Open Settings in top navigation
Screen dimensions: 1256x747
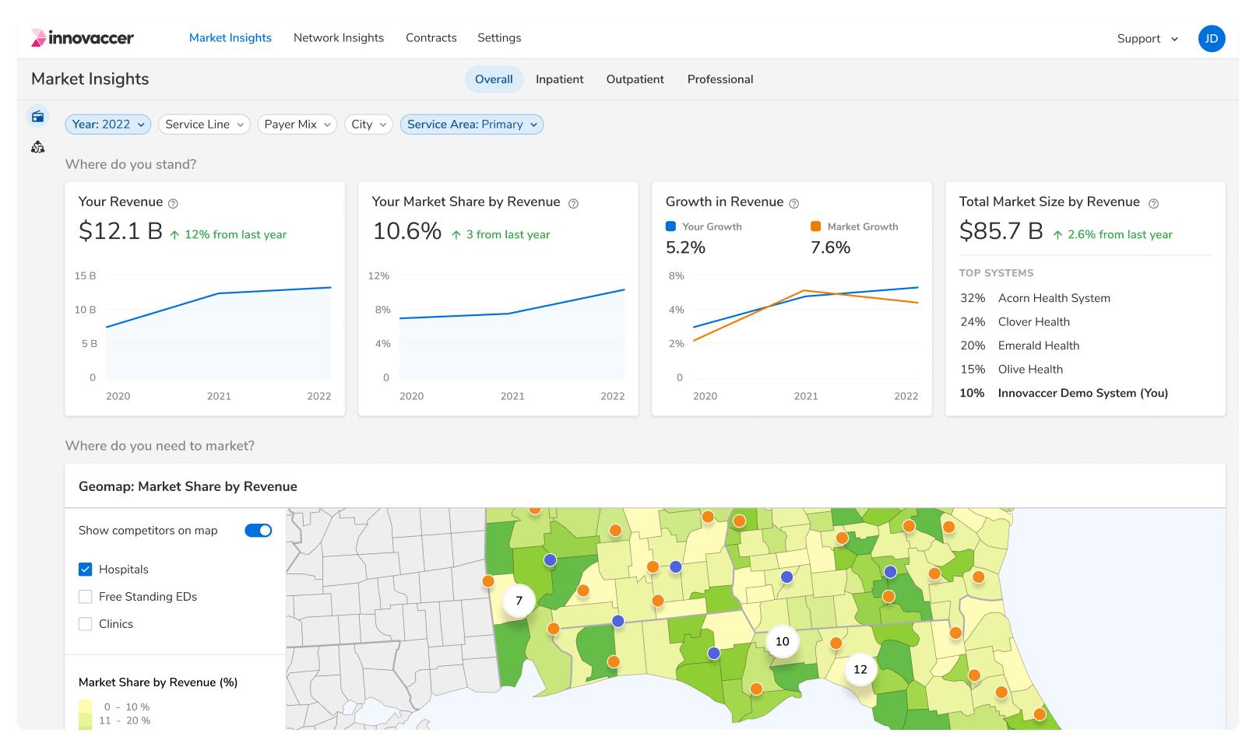[499, 38]
